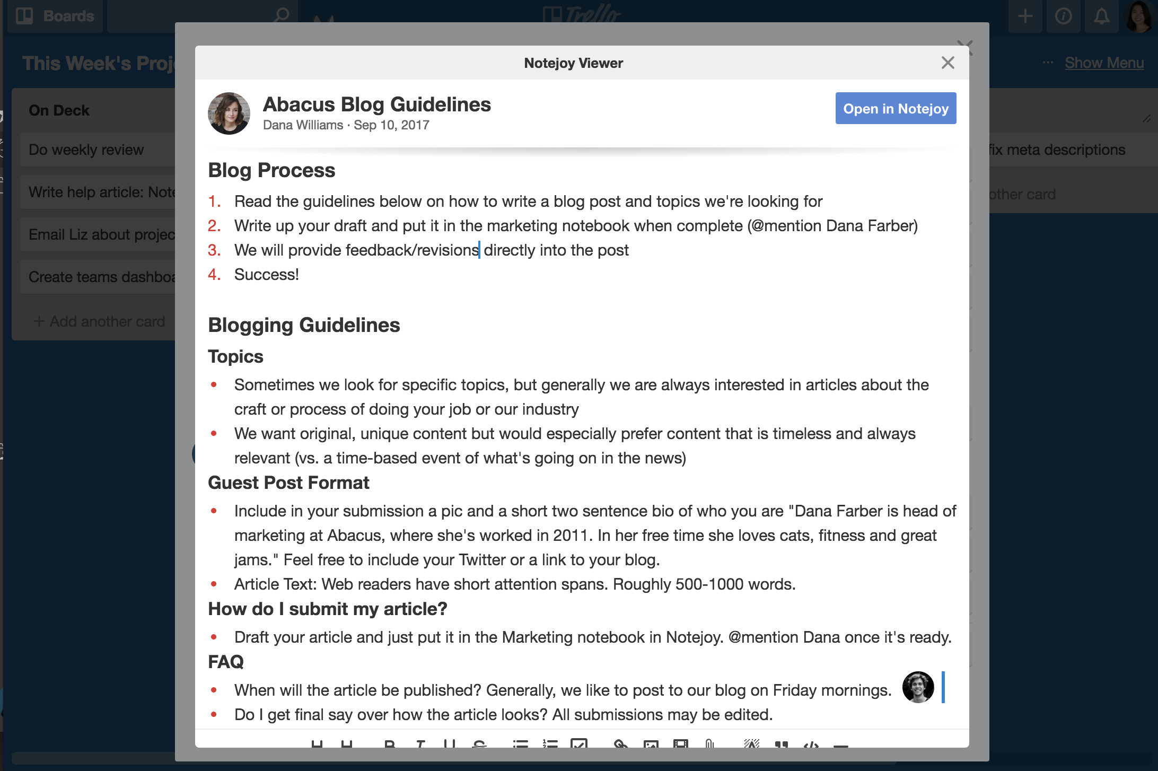Click the Show Menu option
The width and height of the screenshot is (1158, 771).
1104,62
